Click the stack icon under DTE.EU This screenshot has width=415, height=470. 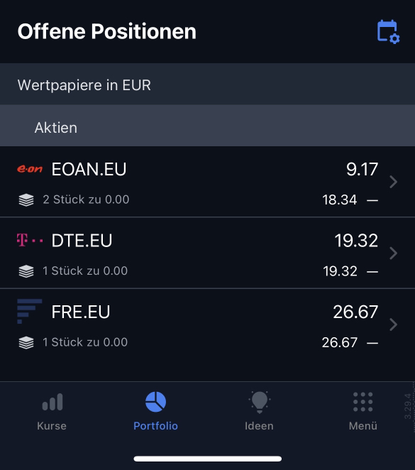pos(26,271)
